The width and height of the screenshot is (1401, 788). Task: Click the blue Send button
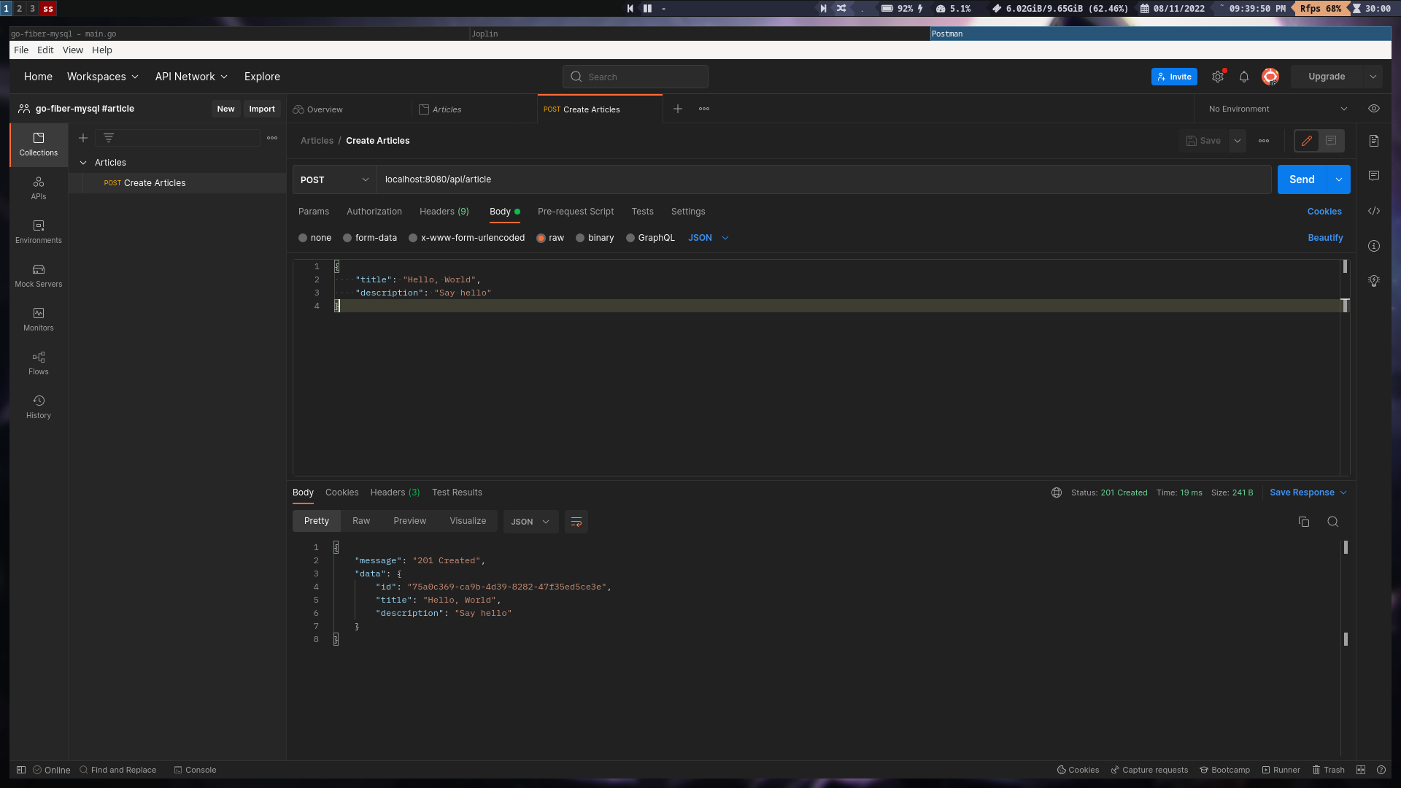tap(1302, 179)
